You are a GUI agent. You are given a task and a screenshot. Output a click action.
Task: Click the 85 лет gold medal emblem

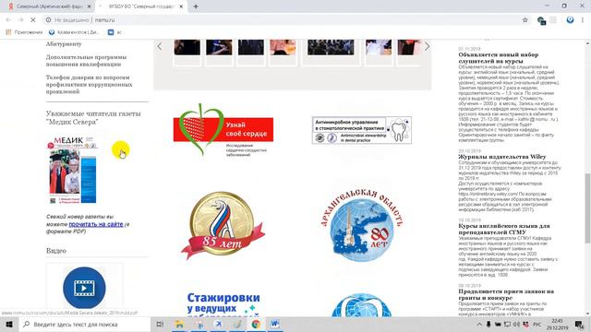[x=223, y=225]
